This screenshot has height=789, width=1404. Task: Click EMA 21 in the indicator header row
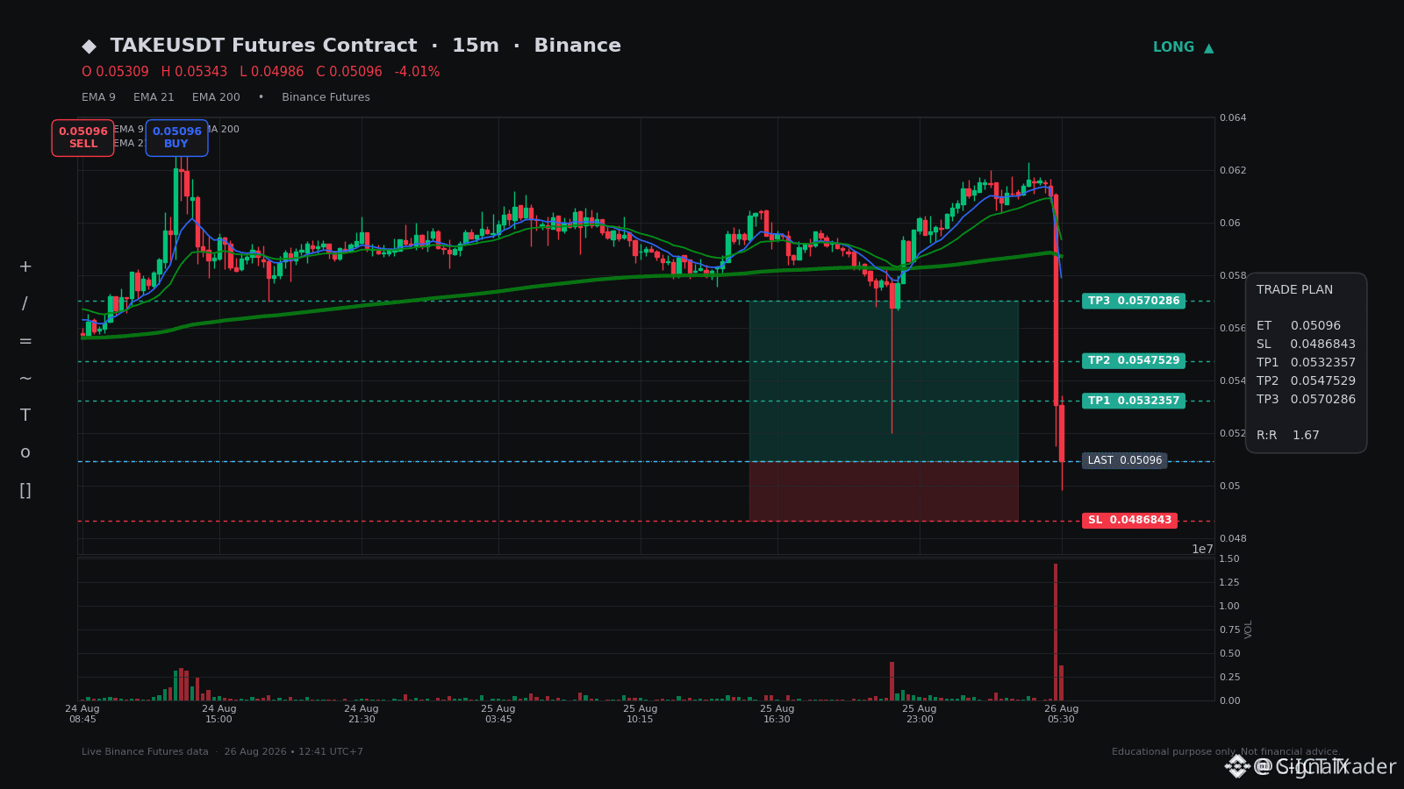[154, 97]
